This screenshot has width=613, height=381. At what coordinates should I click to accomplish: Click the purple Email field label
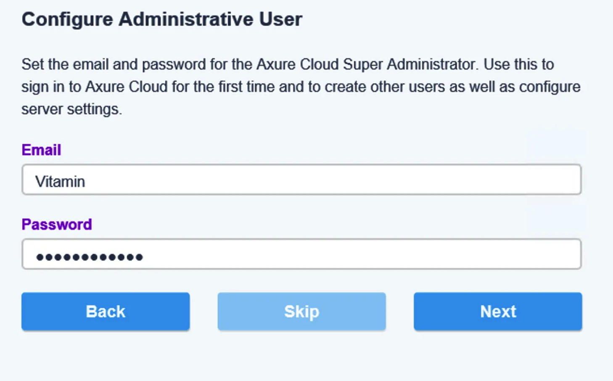pyautogui.click(x=41, y=150)
